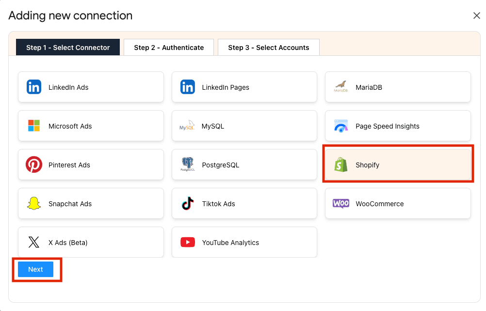This screenshot has width=486, height=311.
Task: Close the Adding new connection dialog
Action: click(476, 16)
